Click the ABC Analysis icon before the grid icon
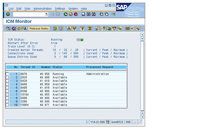220x139 pixels. click(x=120, y=29)
